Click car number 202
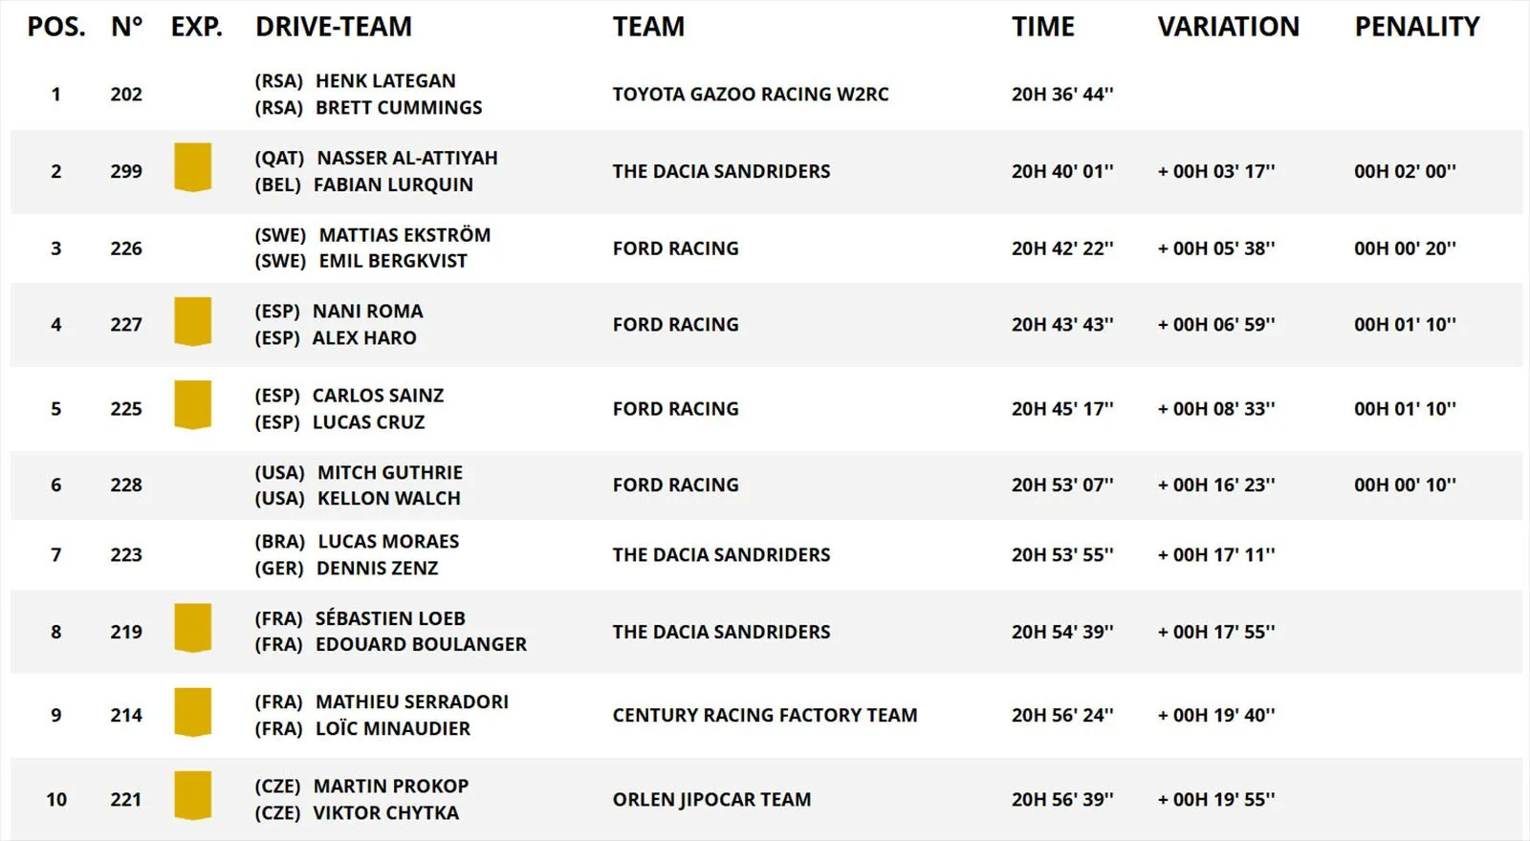 126,95
